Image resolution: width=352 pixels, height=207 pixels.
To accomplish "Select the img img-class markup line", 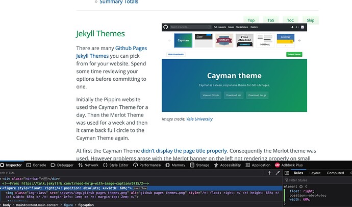I will (x=142, y=195).
